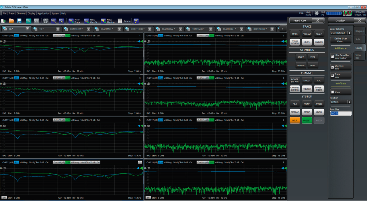The height and width of the screenshot is (206, 367).
Task: Click the marker search toolbar icon
Action: point(62,21)
